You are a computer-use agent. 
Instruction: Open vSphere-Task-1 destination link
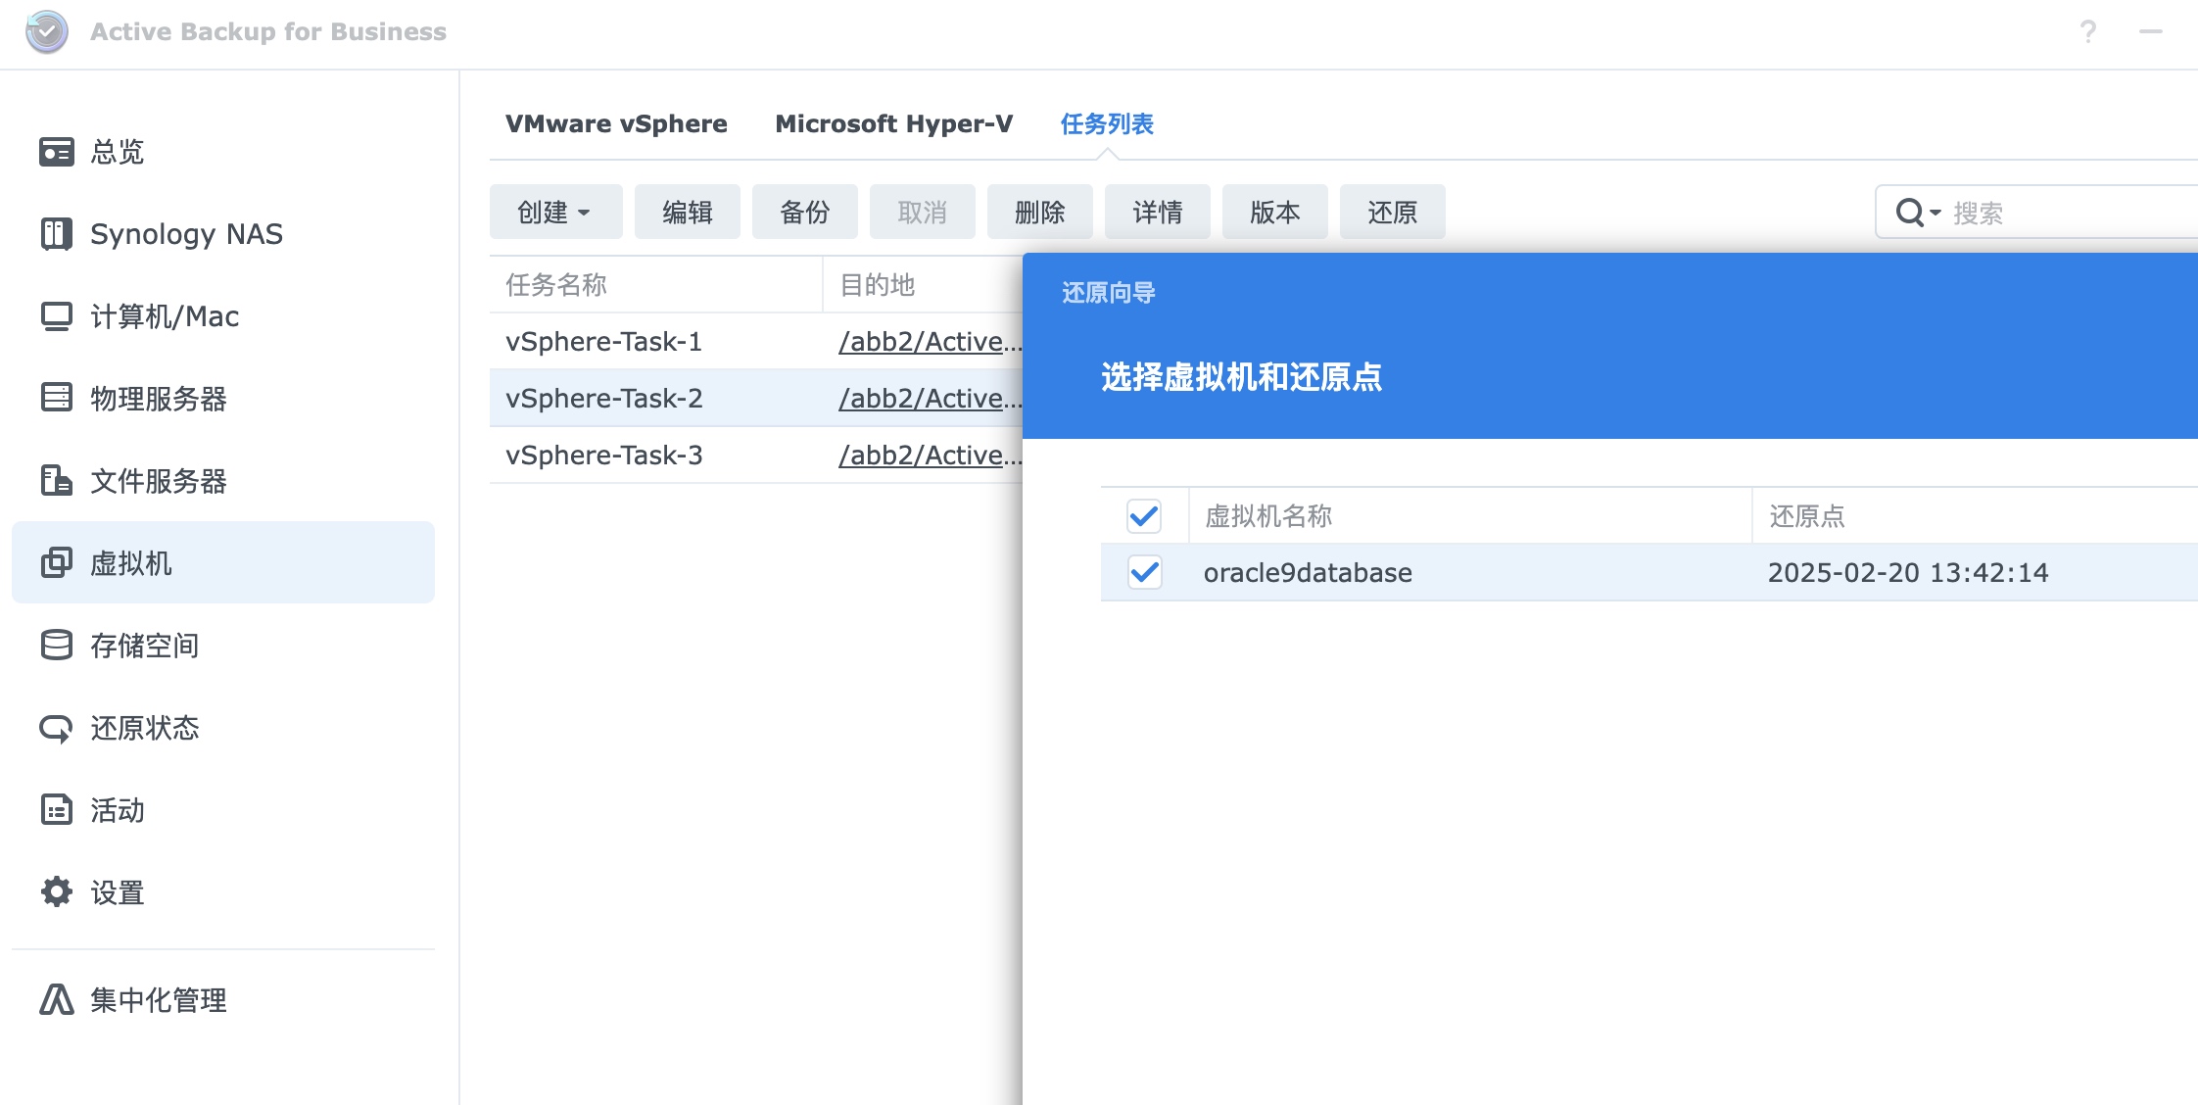coord(930,342)
